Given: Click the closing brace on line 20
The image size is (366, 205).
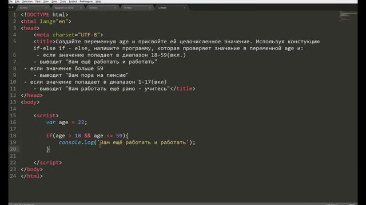Looking at the screenshot, I should 47,149.
